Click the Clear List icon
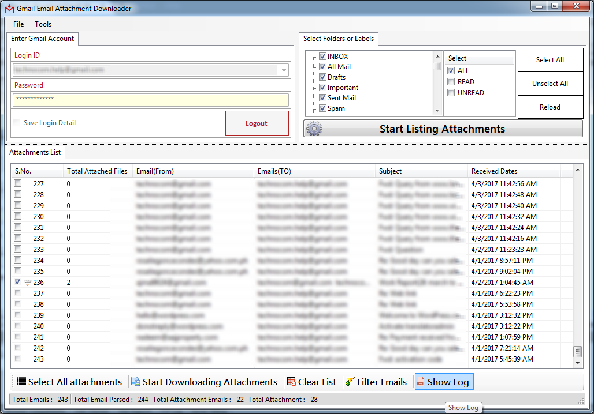 coord(291,382)
